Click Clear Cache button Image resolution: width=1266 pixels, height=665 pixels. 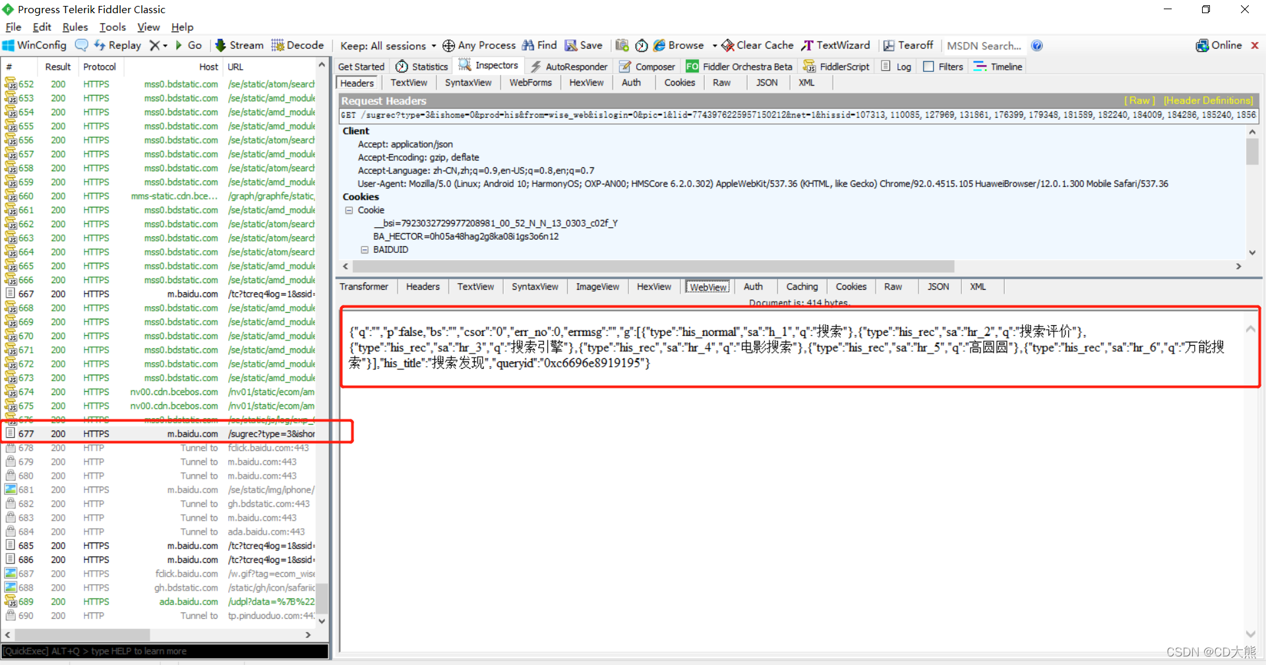tap(758, 45)
